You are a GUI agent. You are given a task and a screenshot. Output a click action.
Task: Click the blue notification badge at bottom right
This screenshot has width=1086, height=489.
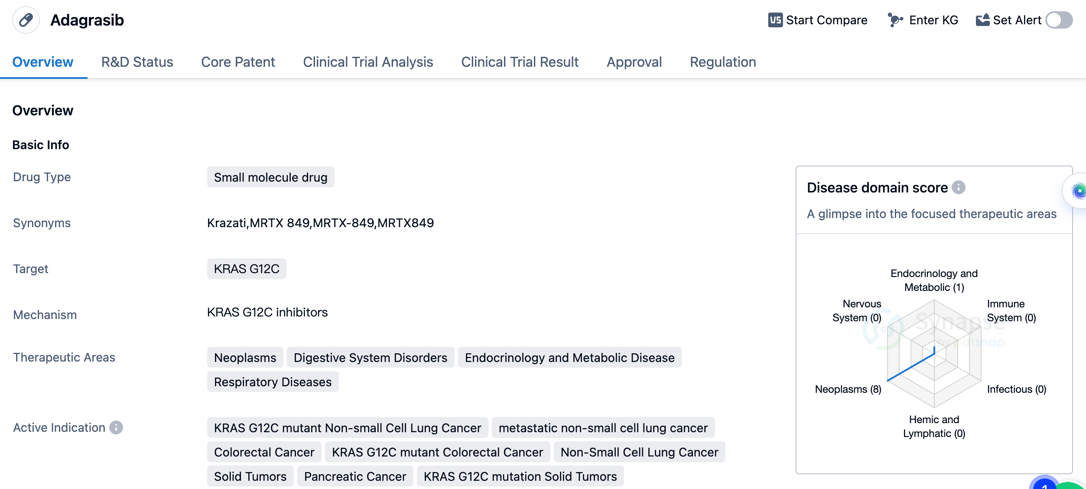(x=1044, y=484)
